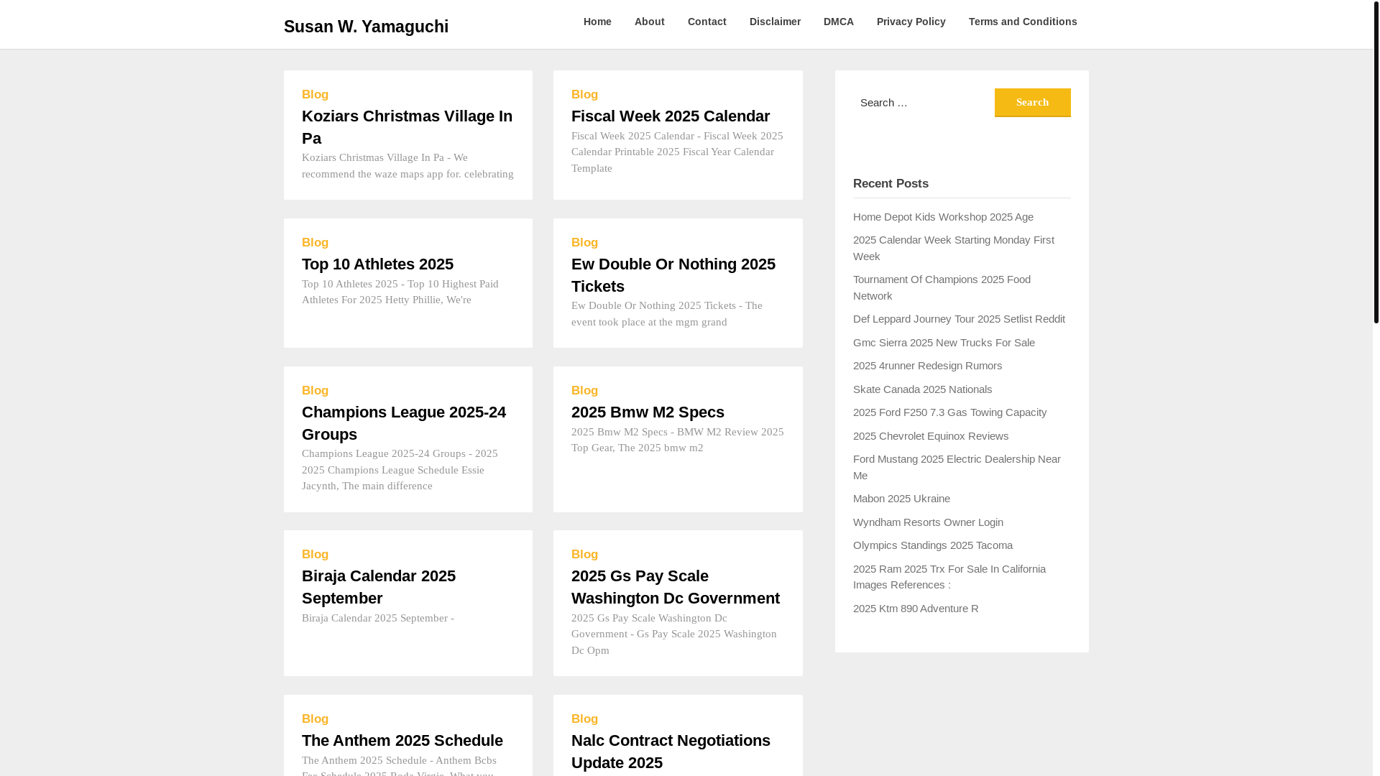Viewport: 1380px width, 776px height.
Task: Open the DMCA page
Action: pos(838,22)
